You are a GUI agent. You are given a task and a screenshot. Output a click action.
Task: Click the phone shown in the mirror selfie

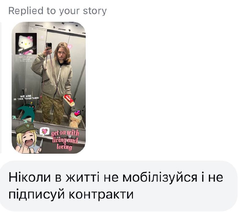pos(49,46)
